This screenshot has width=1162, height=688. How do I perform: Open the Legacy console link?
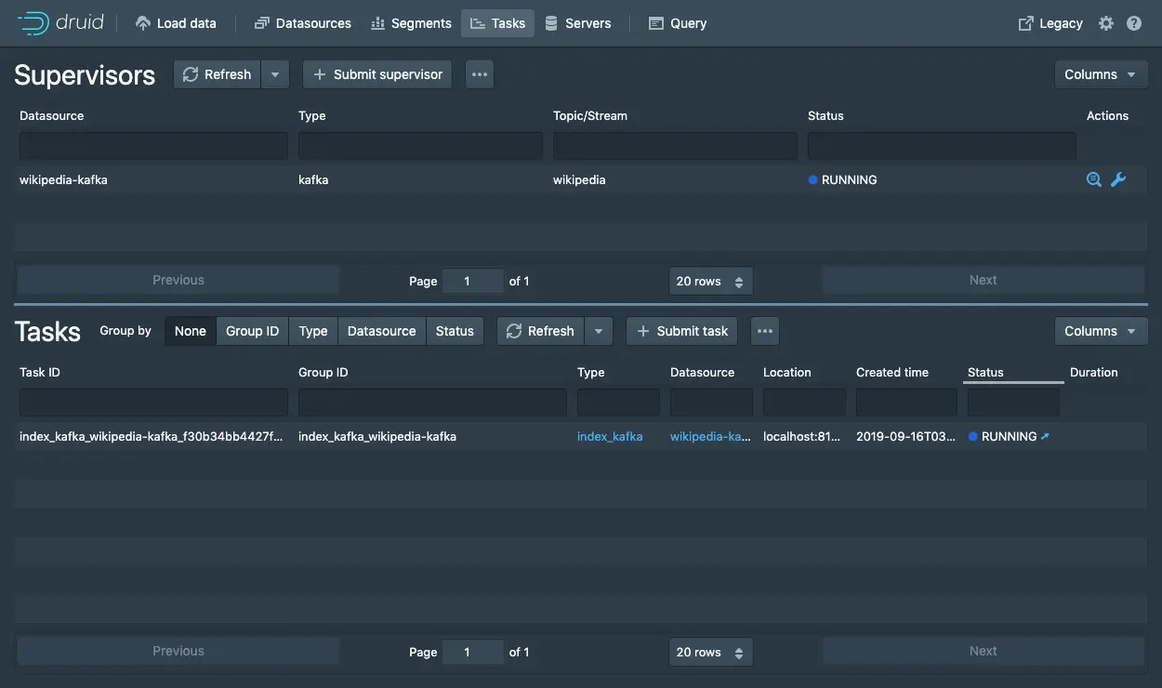click(1050, 23)
